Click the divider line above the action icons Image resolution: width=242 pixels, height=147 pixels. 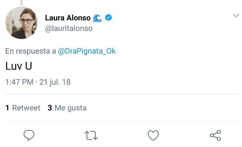point(122,121)
